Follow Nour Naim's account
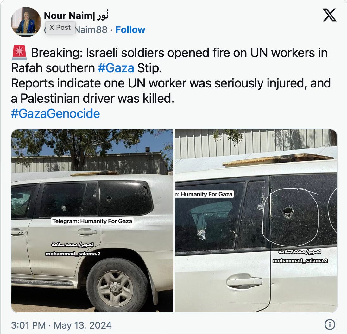 (x=130, y=30)
